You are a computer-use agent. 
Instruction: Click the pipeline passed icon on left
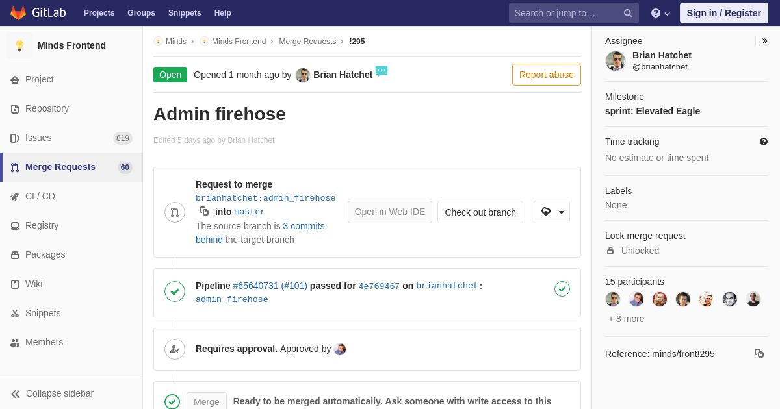pos(175,291)
